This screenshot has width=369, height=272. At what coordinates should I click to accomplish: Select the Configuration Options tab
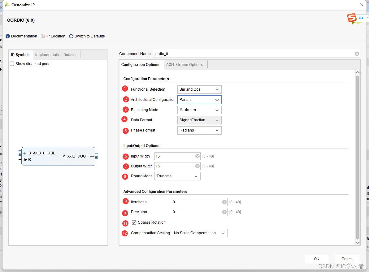point(140,64)
